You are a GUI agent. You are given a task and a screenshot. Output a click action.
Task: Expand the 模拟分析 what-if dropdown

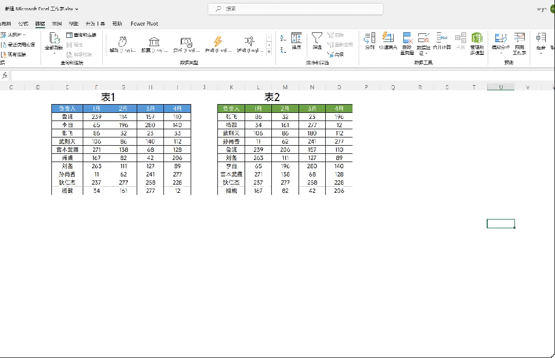(x=501, y=53)
